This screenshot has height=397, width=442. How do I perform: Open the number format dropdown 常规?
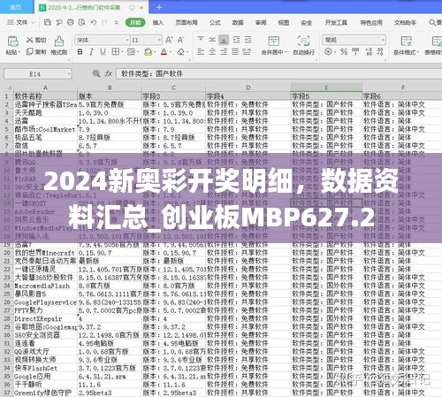point(383,40)
